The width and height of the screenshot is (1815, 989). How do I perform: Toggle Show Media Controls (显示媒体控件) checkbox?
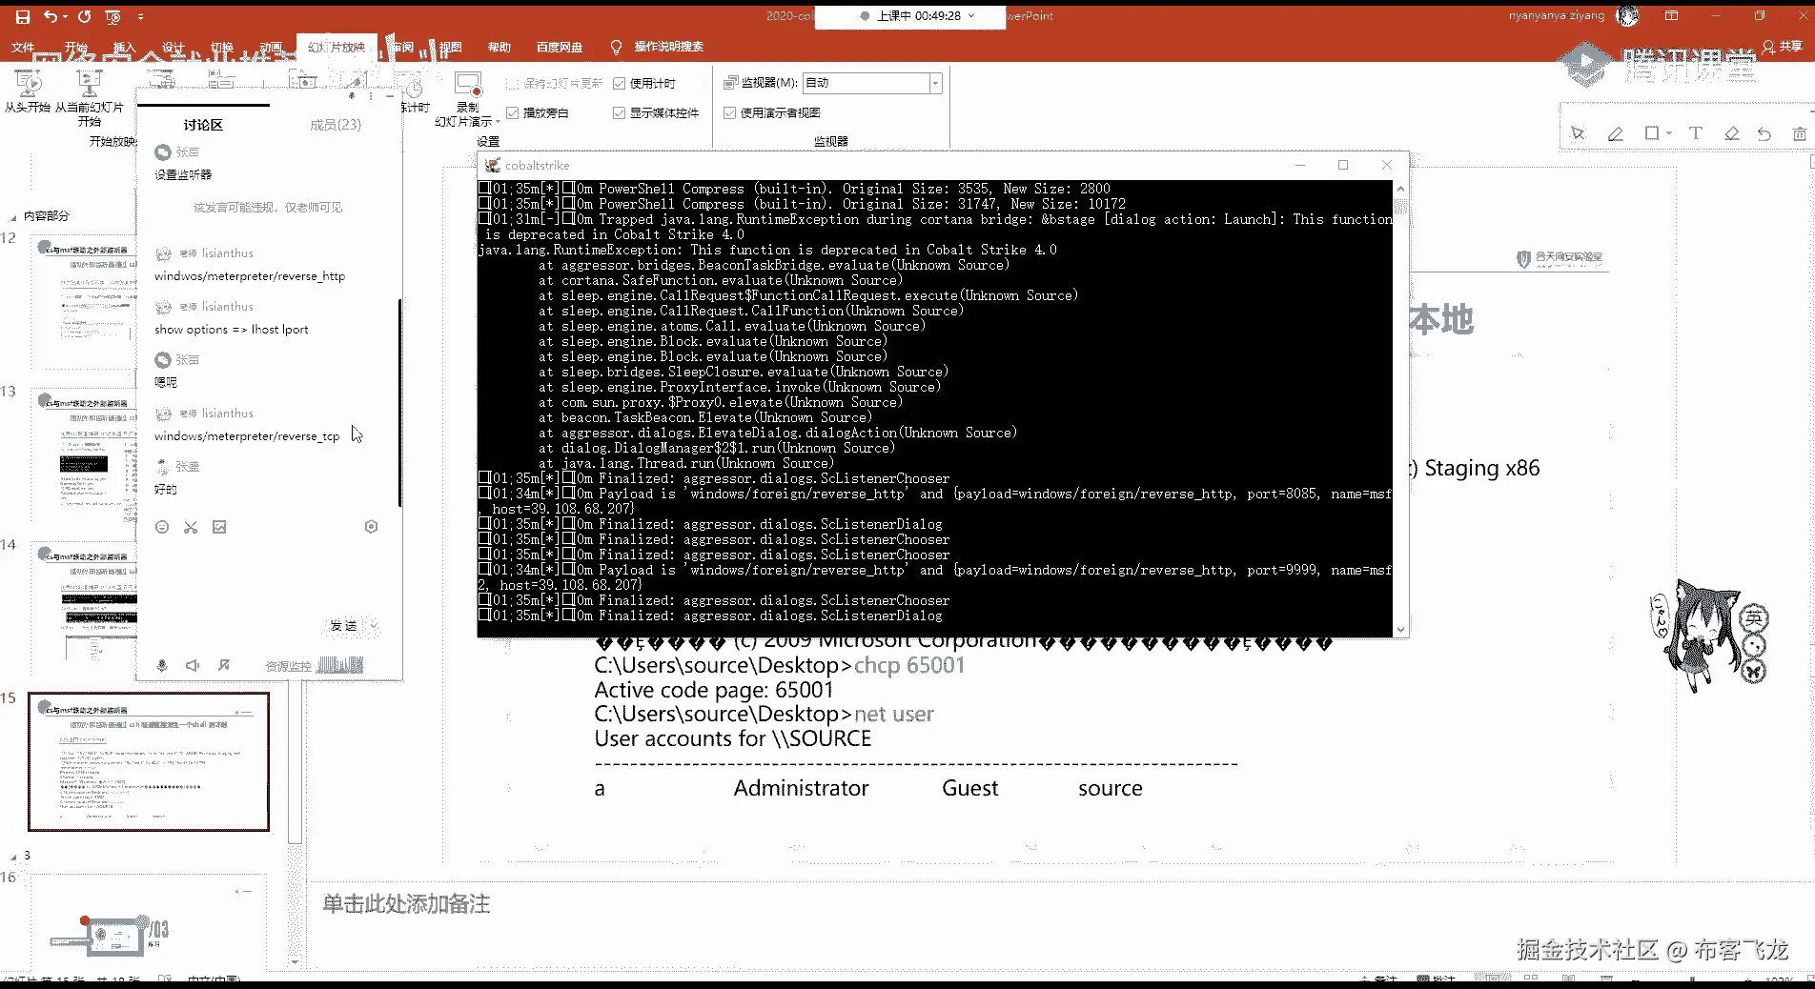click(620, 113)
